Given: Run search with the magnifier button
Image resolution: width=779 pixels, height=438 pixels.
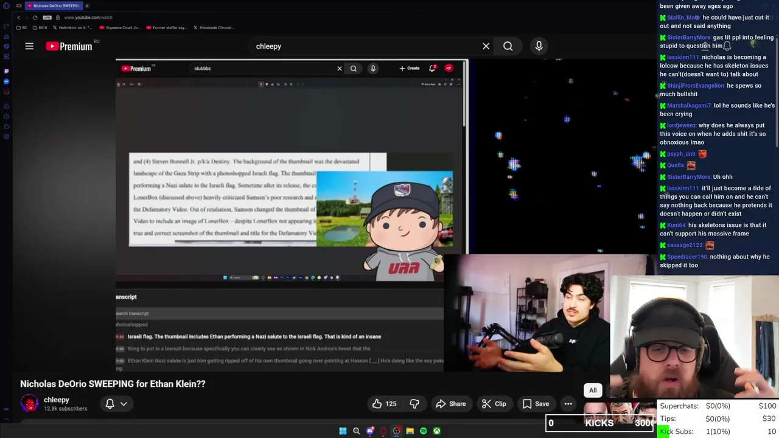Looking at the screenshot, I should tap(508, 46).
